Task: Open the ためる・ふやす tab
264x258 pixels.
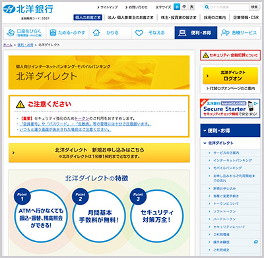Action: click(67, 33)
